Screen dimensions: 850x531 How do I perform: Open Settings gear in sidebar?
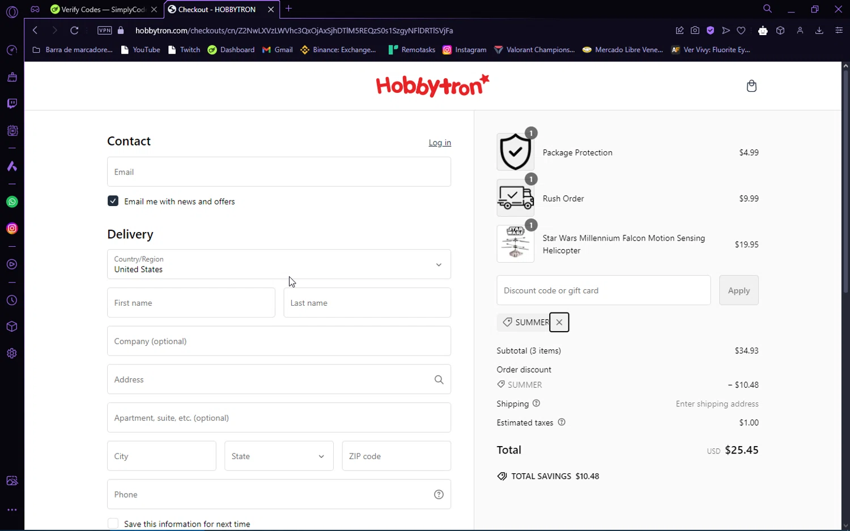pyautogui.click(x=12, y=353)
